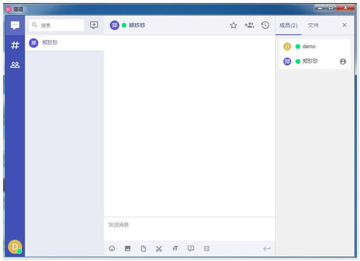
Task: Switch to the 成员(2) tab
Action: [288, 25]
